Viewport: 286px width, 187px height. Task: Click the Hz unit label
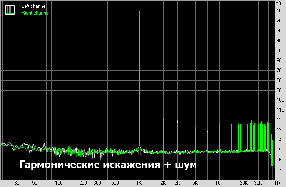click(278, 183)
